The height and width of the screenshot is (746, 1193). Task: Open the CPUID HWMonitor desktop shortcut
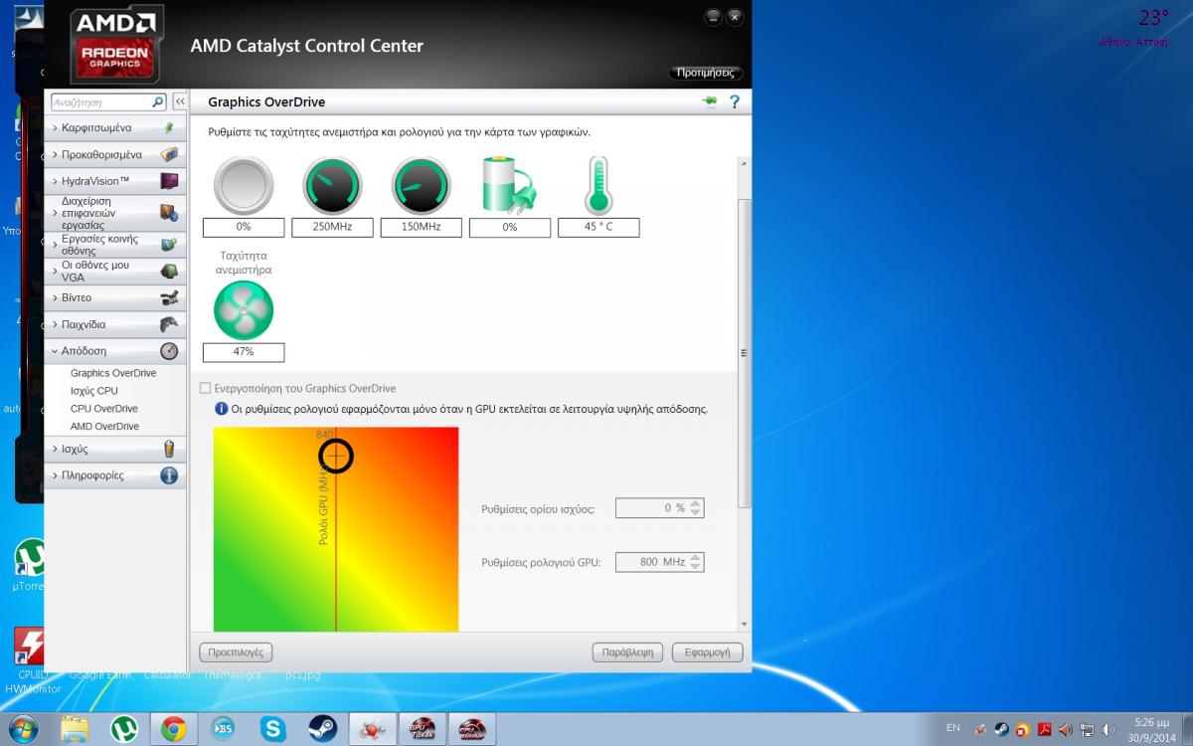tap(32, 660)
